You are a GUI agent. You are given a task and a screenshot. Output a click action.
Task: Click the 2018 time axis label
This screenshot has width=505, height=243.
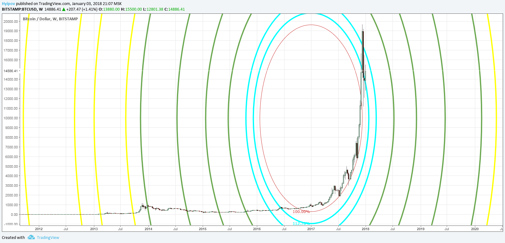point(366,229)
